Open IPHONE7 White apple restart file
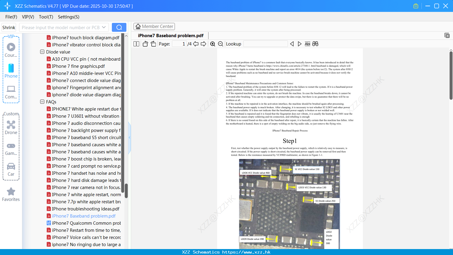 (84, 109)
